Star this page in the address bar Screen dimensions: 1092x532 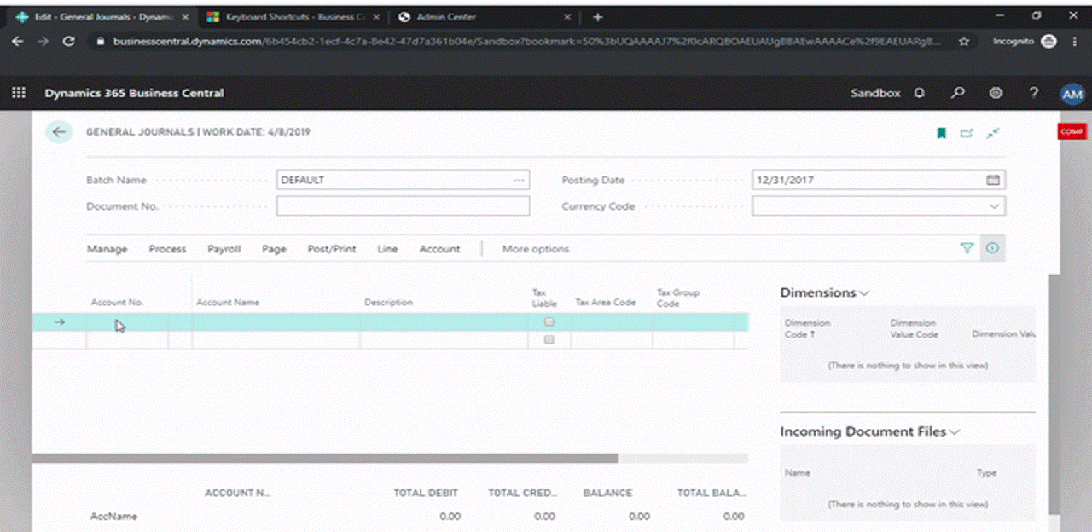[x=964, y=41]
